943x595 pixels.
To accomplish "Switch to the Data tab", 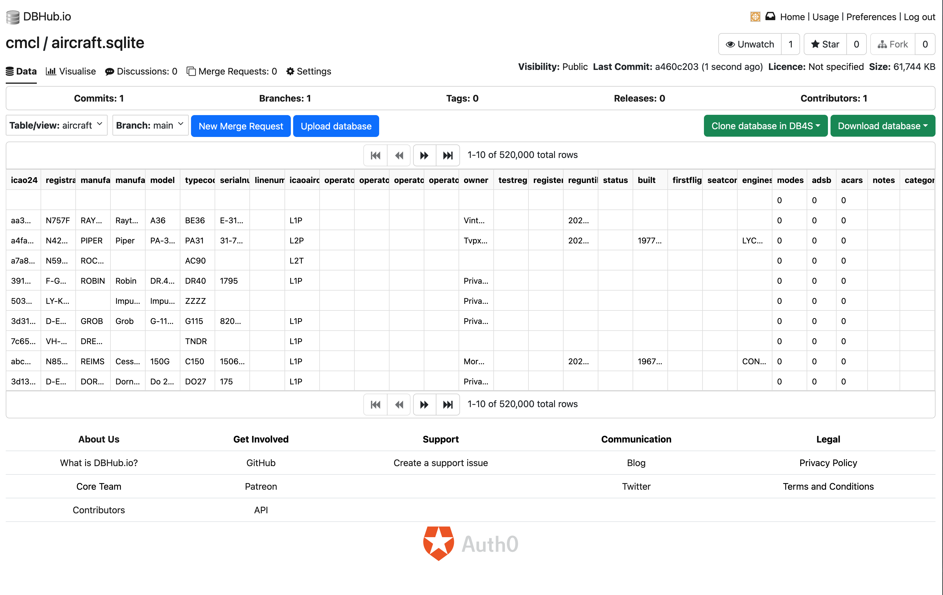I will 21,71.
